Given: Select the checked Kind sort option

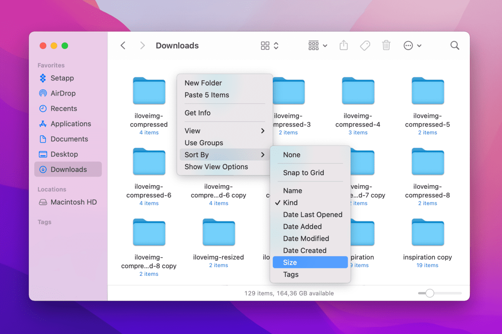Looking at the screenshot, I should (290, 202).
